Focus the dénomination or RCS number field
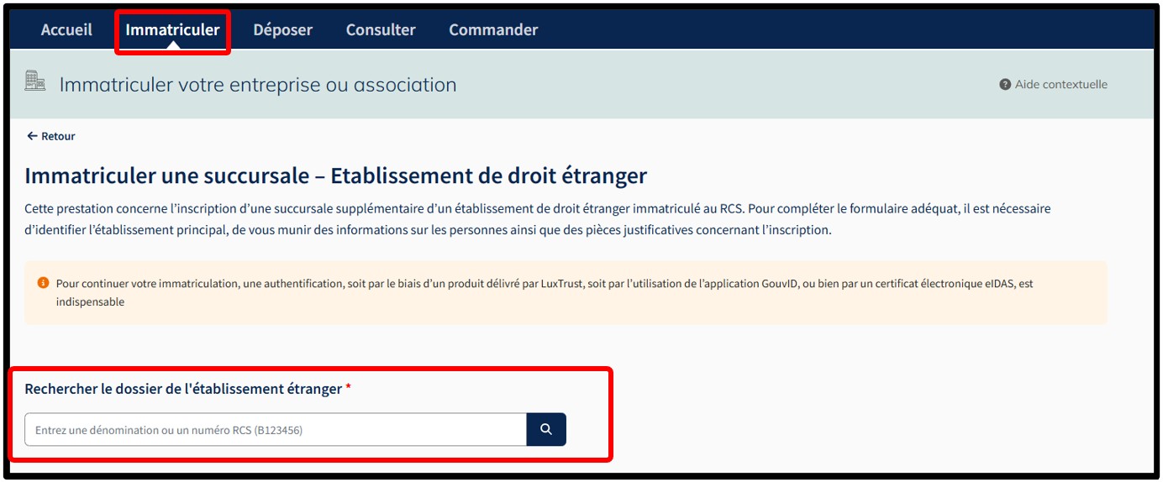1163x482 pixels. [276, 430]
